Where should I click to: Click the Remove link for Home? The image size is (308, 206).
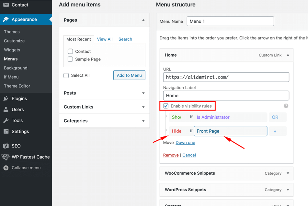(x=171, y=155)
